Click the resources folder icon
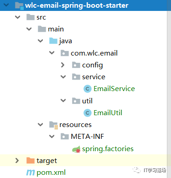 click(53, 125)
